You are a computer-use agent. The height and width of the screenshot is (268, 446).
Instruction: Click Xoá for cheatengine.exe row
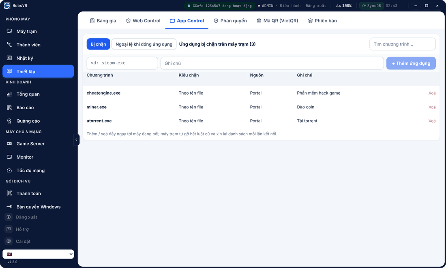click(x=432, y=93)
